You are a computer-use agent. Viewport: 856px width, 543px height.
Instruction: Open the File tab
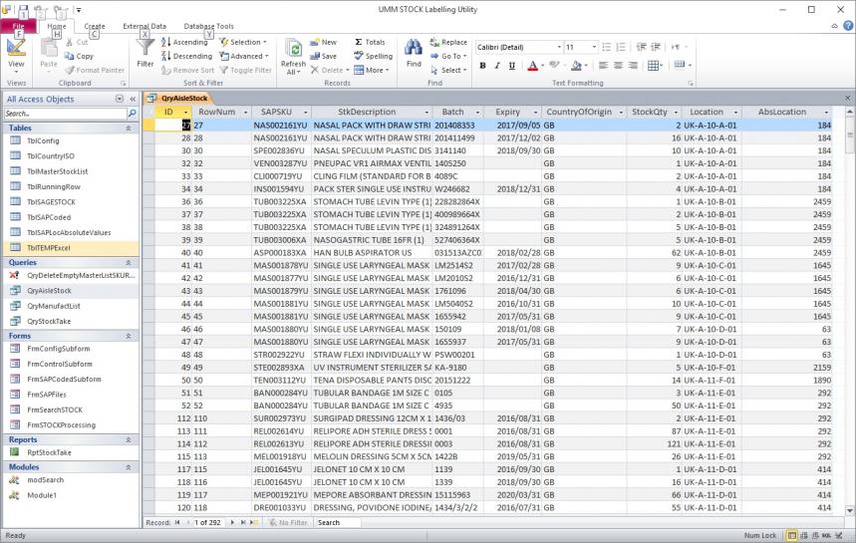pos(19,26)
